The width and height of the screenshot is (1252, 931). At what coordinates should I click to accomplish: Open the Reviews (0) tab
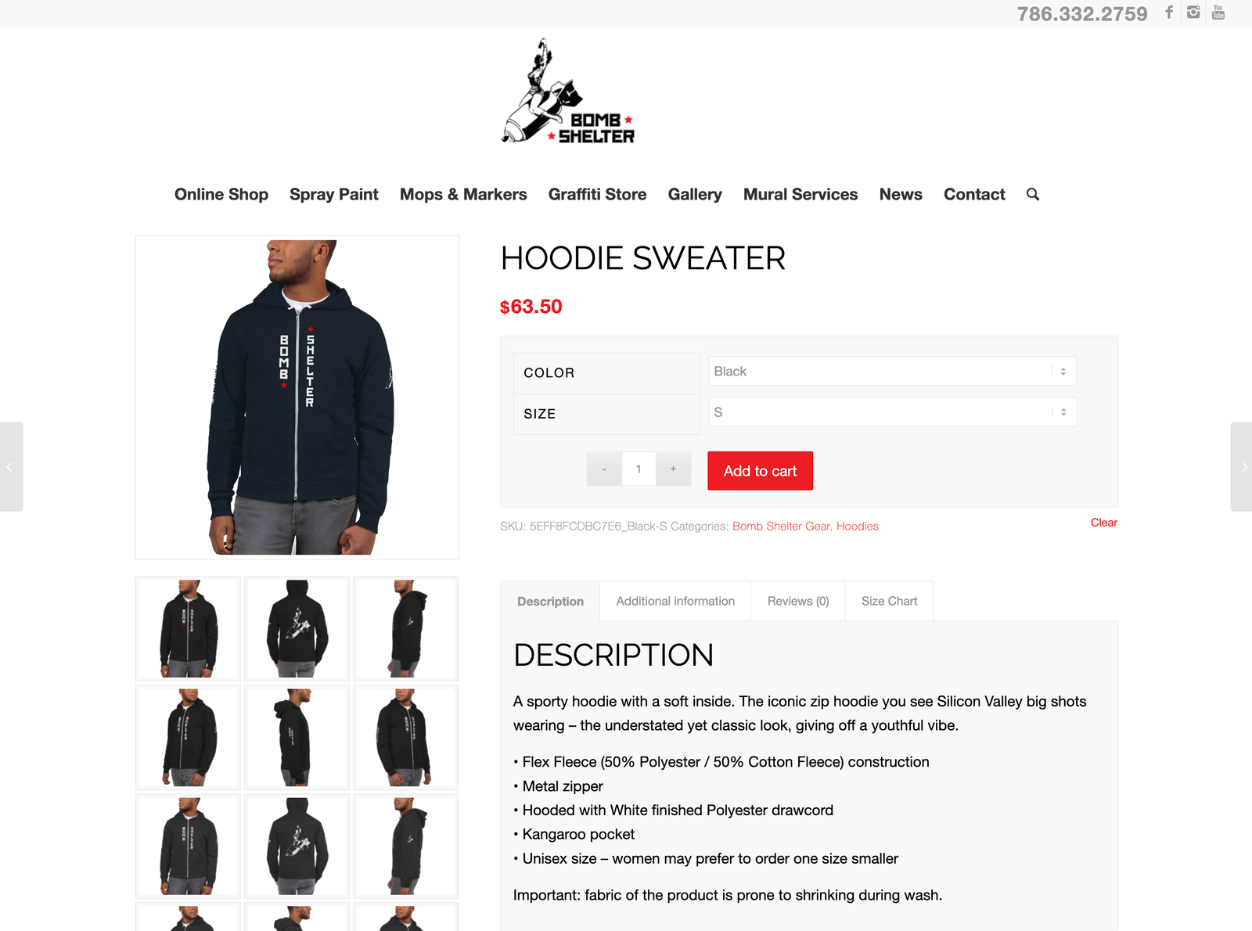coord(798,601)
